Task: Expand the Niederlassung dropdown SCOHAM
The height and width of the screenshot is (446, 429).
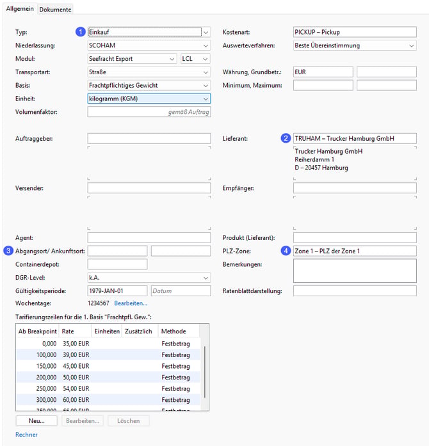Action: point(149,45)
